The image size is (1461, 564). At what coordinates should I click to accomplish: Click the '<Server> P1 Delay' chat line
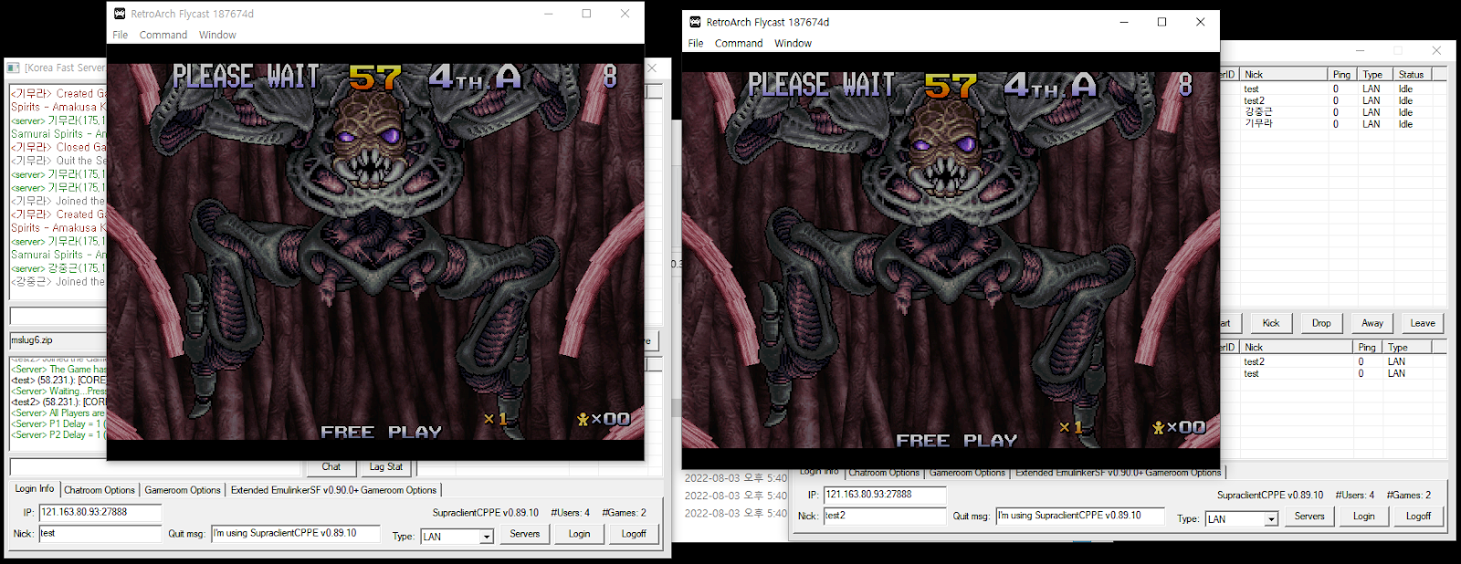tap(58, 424)
